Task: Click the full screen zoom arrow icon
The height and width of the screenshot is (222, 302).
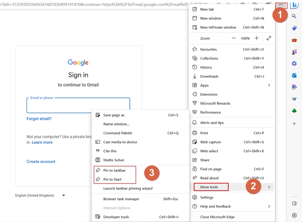Action: (269, 38)
